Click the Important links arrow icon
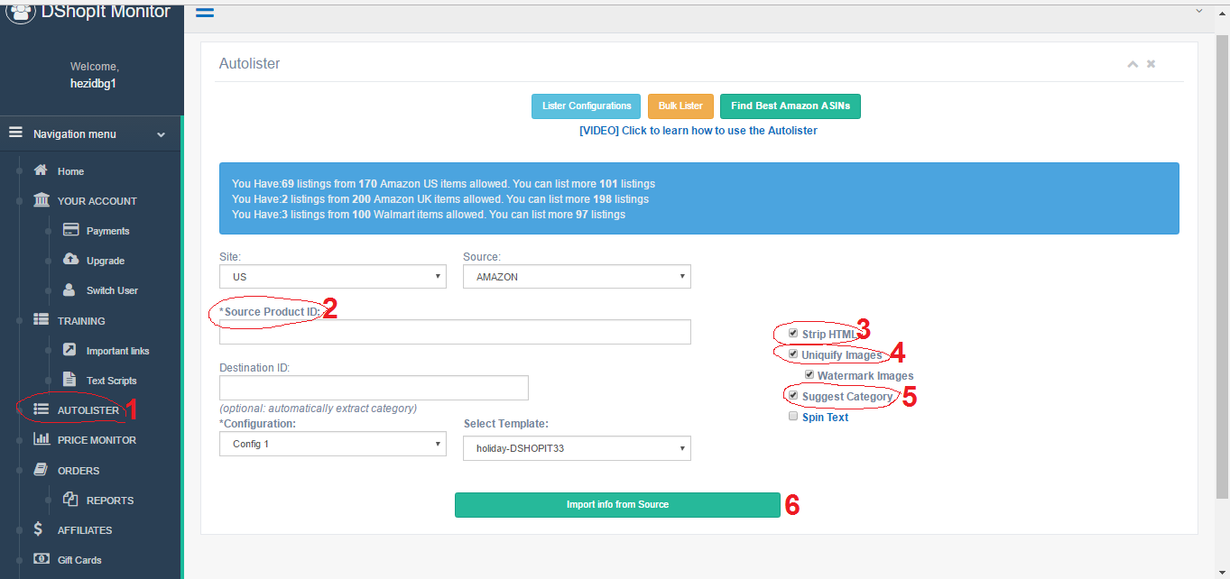 [x=69, y=350]
